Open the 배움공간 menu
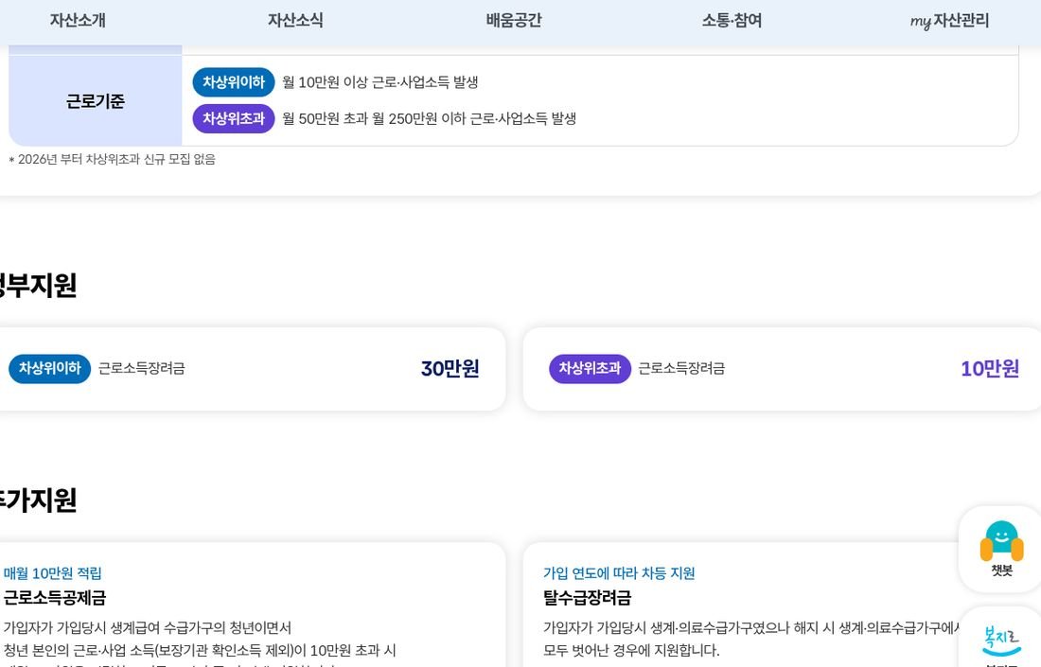 513,21
